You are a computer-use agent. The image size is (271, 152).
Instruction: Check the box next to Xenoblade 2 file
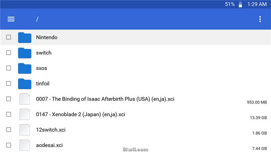(8, 114)
